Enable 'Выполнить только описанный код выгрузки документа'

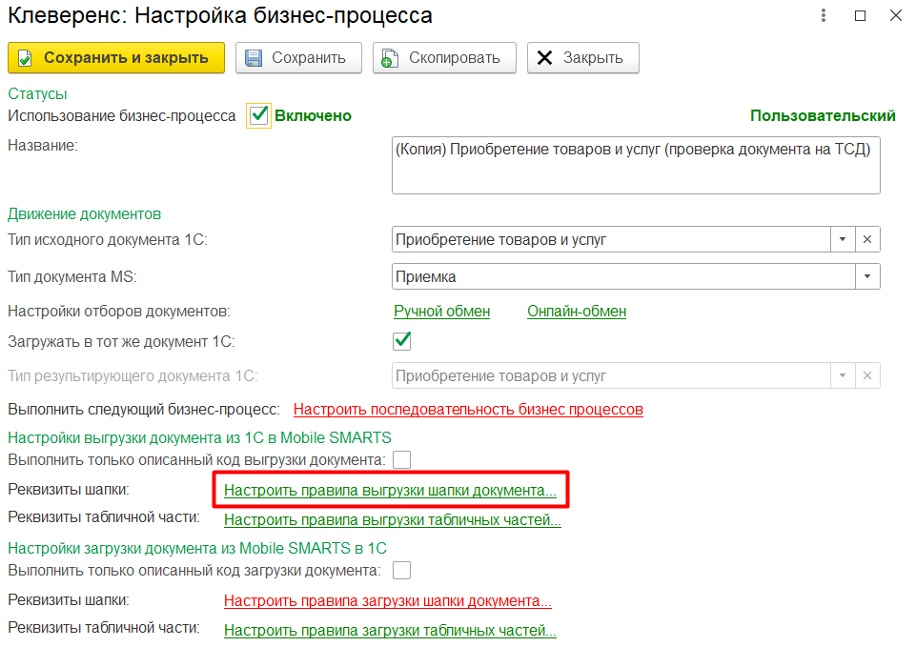click(x=402, y=459)
